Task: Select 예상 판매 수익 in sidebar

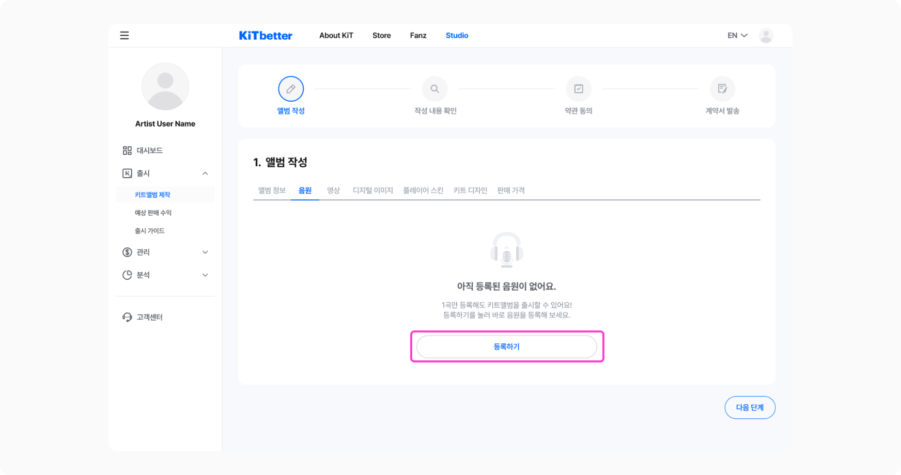Action: [153, 213]
